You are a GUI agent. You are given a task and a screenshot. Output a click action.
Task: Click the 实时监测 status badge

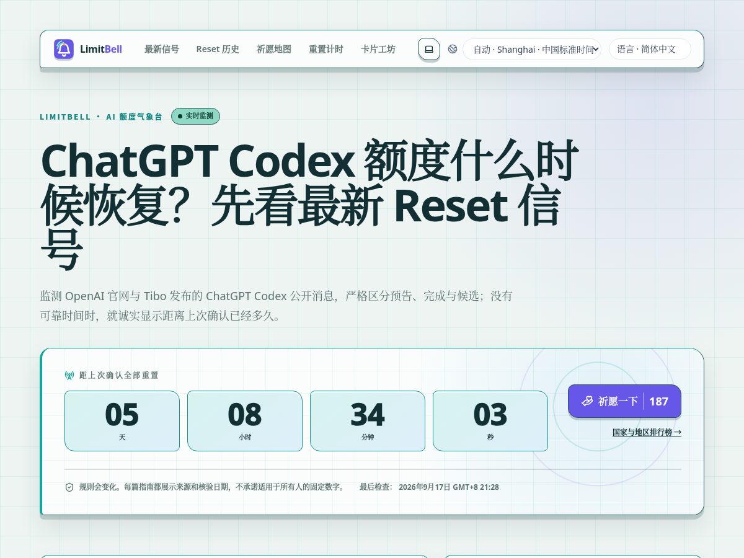click(x=195, y=116)
